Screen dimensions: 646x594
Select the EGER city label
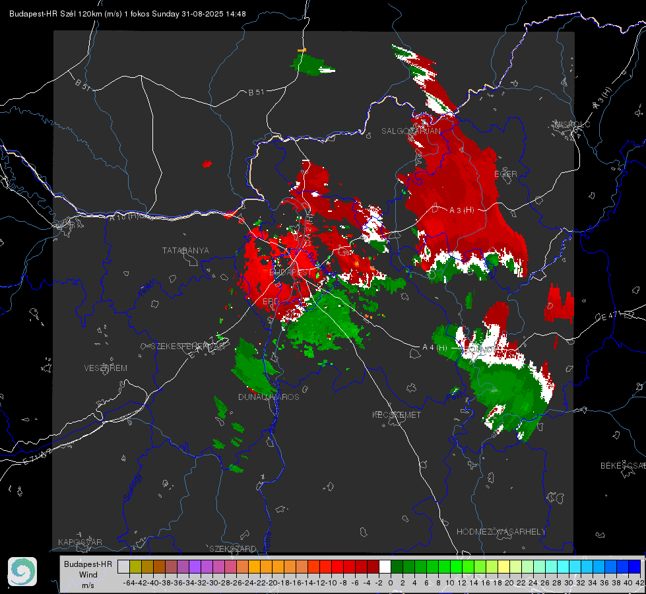[x=505, y=174]
